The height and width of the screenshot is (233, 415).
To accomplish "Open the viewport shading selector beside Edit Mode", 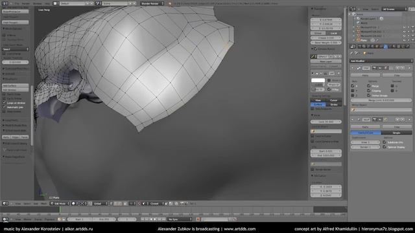I will [x=74, y=203].
